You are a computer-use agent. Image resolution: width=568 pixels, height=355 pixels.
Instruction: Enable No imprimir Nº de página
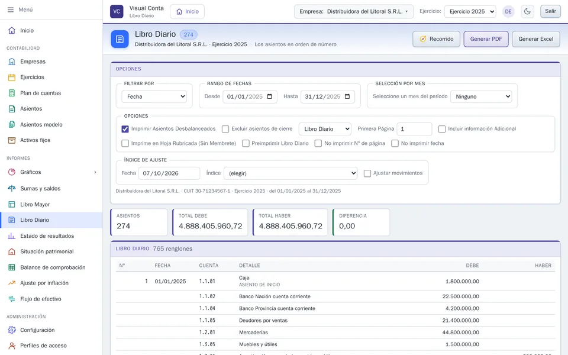(x=318, y=143)
